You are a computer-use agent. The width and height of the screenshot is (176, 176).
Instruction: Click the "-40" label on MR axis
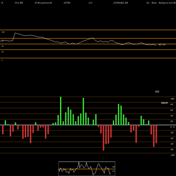tap(172, 138)
